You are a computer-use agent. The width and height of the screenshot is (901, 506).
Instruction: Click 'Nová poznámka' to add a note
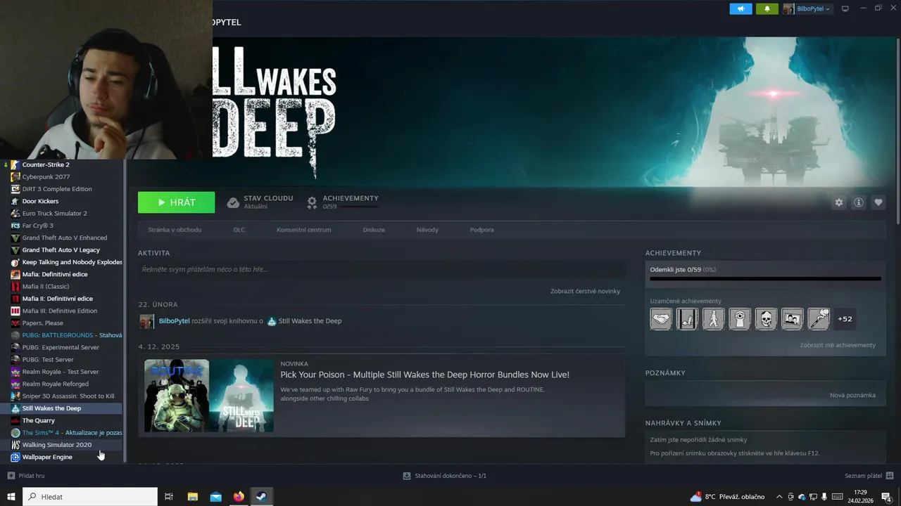[x=852, y=395]
